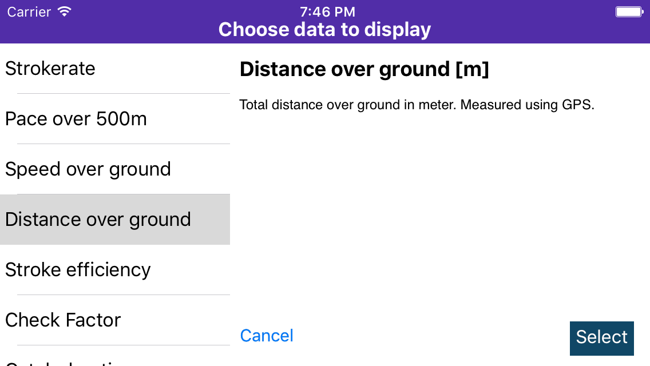650x366 pixels.
Task: Tap the battery icon in status bar
Action: point(629,11)
